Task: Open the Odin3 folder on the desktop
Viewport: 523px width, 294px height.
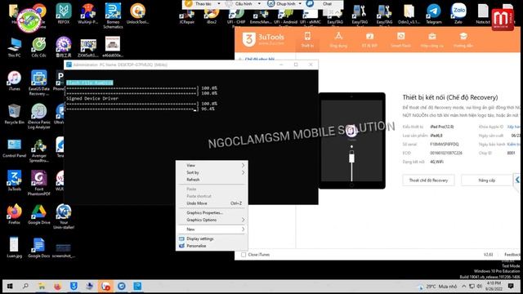Action: (409, 14)
